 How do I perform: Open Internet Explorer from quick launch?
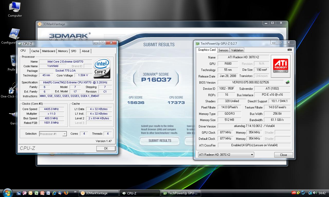54,193
